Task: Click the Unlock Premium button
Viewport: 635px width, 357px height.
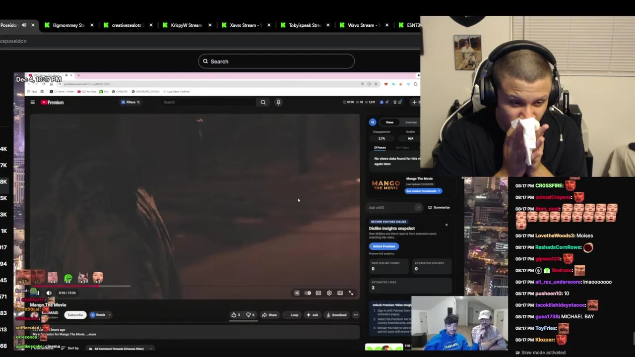Action: click(383, 246)
